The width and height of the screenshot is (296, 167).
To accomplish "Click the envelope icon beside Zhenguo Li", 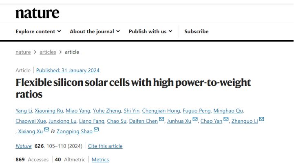I will tap(261, 119).
